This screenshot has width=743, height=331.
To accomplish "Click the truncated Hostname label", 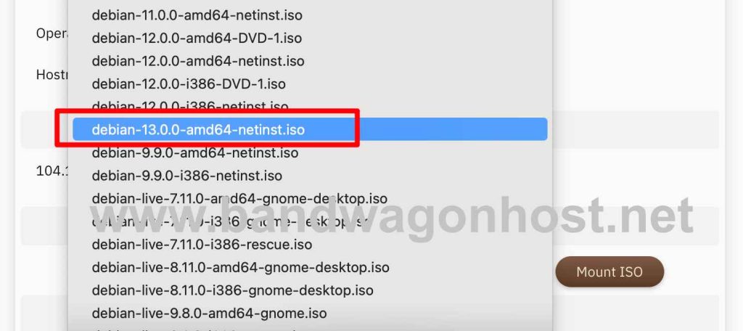I will click(52, 75).
